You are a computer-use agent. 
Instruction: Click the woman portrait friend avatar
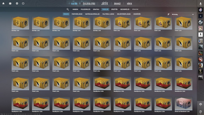pos(200,65)
